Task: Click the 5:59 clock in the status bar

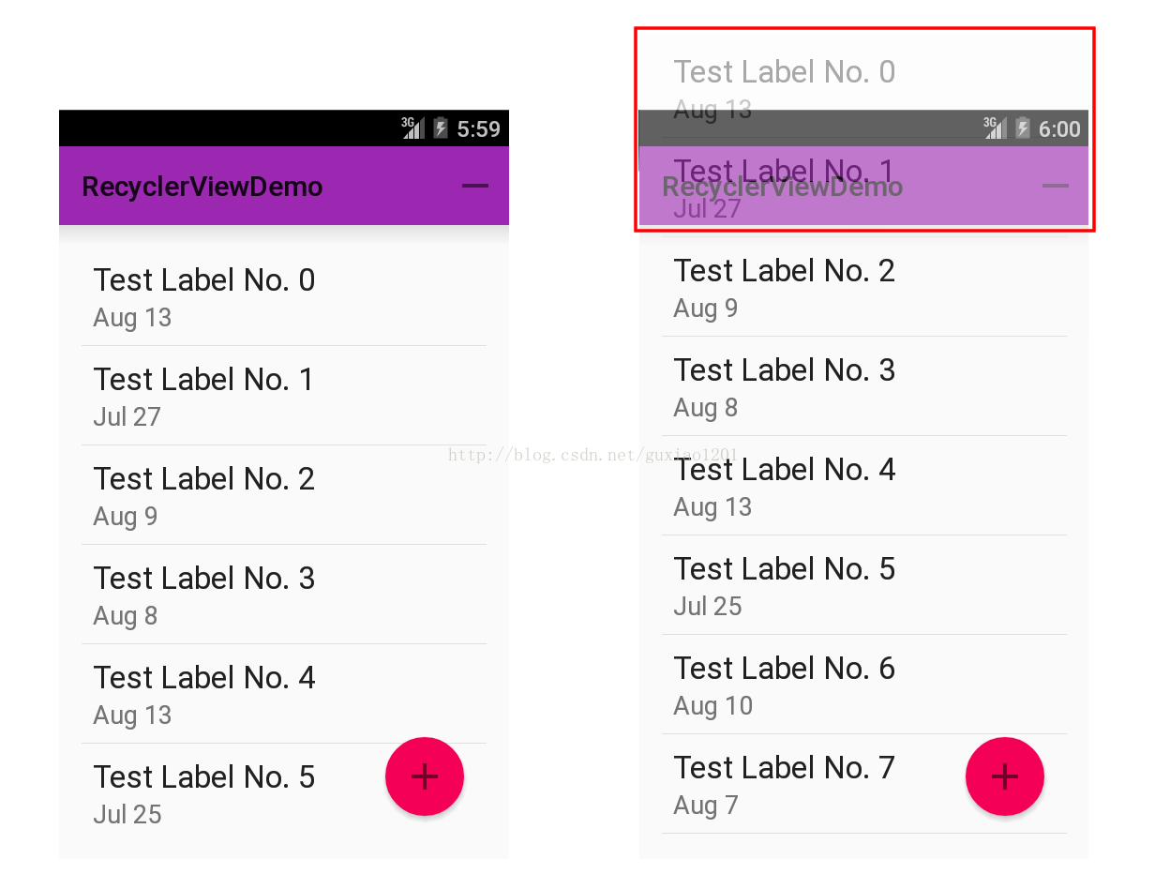Action: [478, 129]
